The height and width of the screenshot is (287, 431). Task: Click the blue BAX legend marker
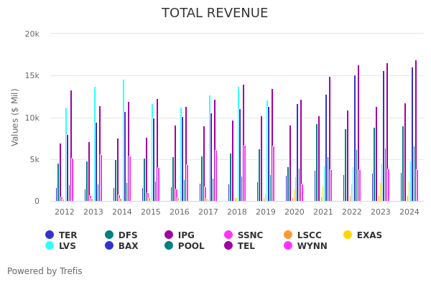pos(109,245)
